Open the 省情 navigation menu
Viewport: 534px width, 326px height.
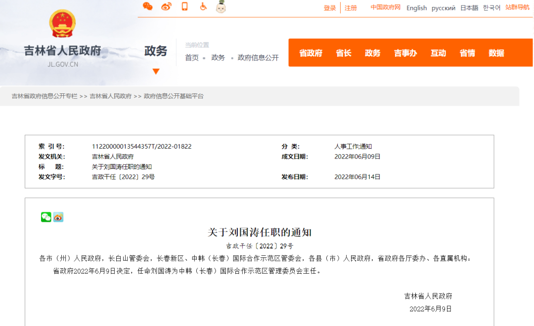(x=467, y=53)
